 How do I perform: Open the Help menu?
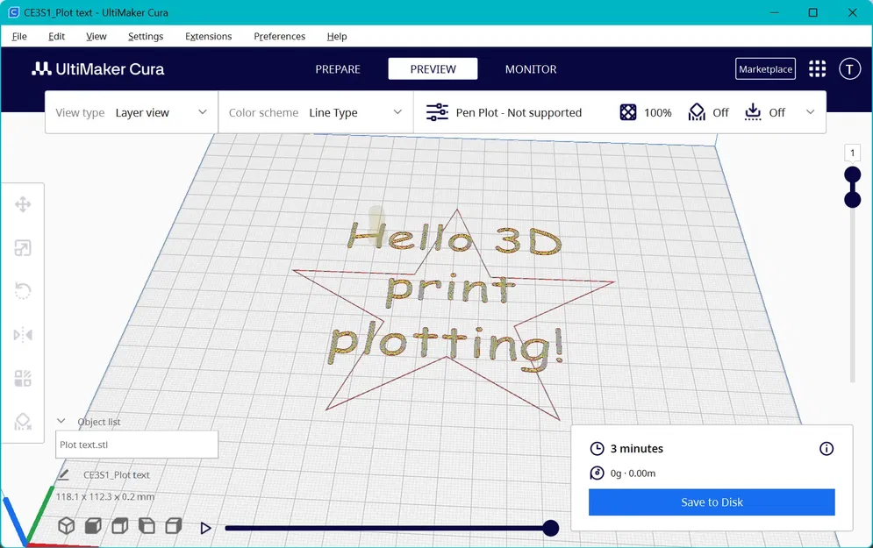tap(337, 36)
